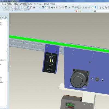Click the yellow icon beside red stop

pyautogui.click(x=80, y=11)
